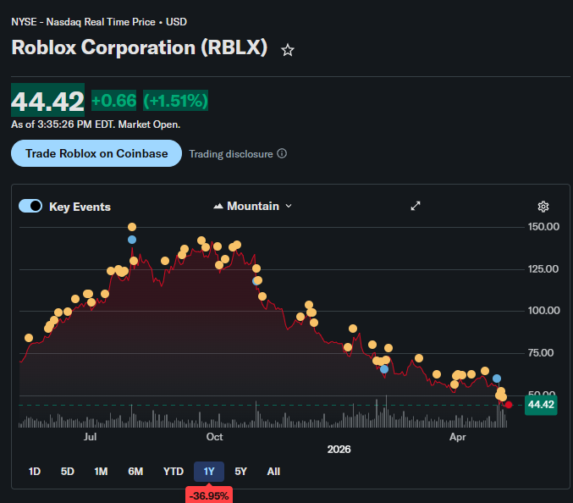Select the 1D time range
The image size is (573, 503).
pos(35,472)
